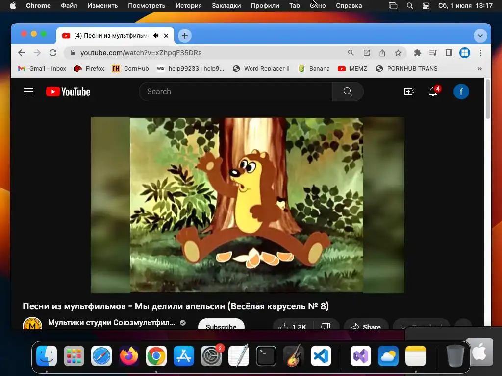The height and width of the screenshot is (376, 502).
Task: Open the Закладки menu
Action: click(x=226, y=5)
